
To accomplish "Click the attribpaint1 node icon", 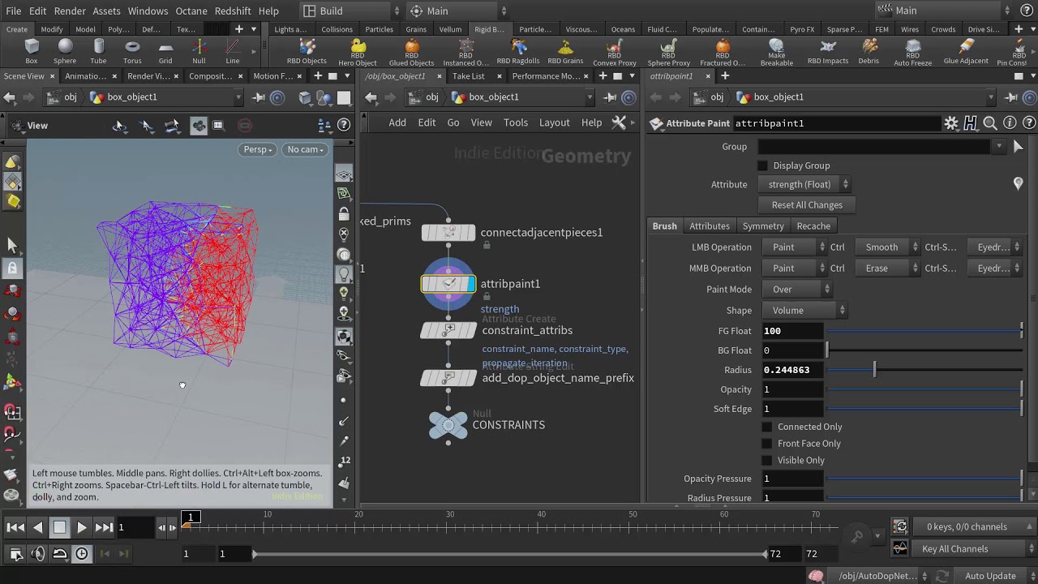I will 448,284.
